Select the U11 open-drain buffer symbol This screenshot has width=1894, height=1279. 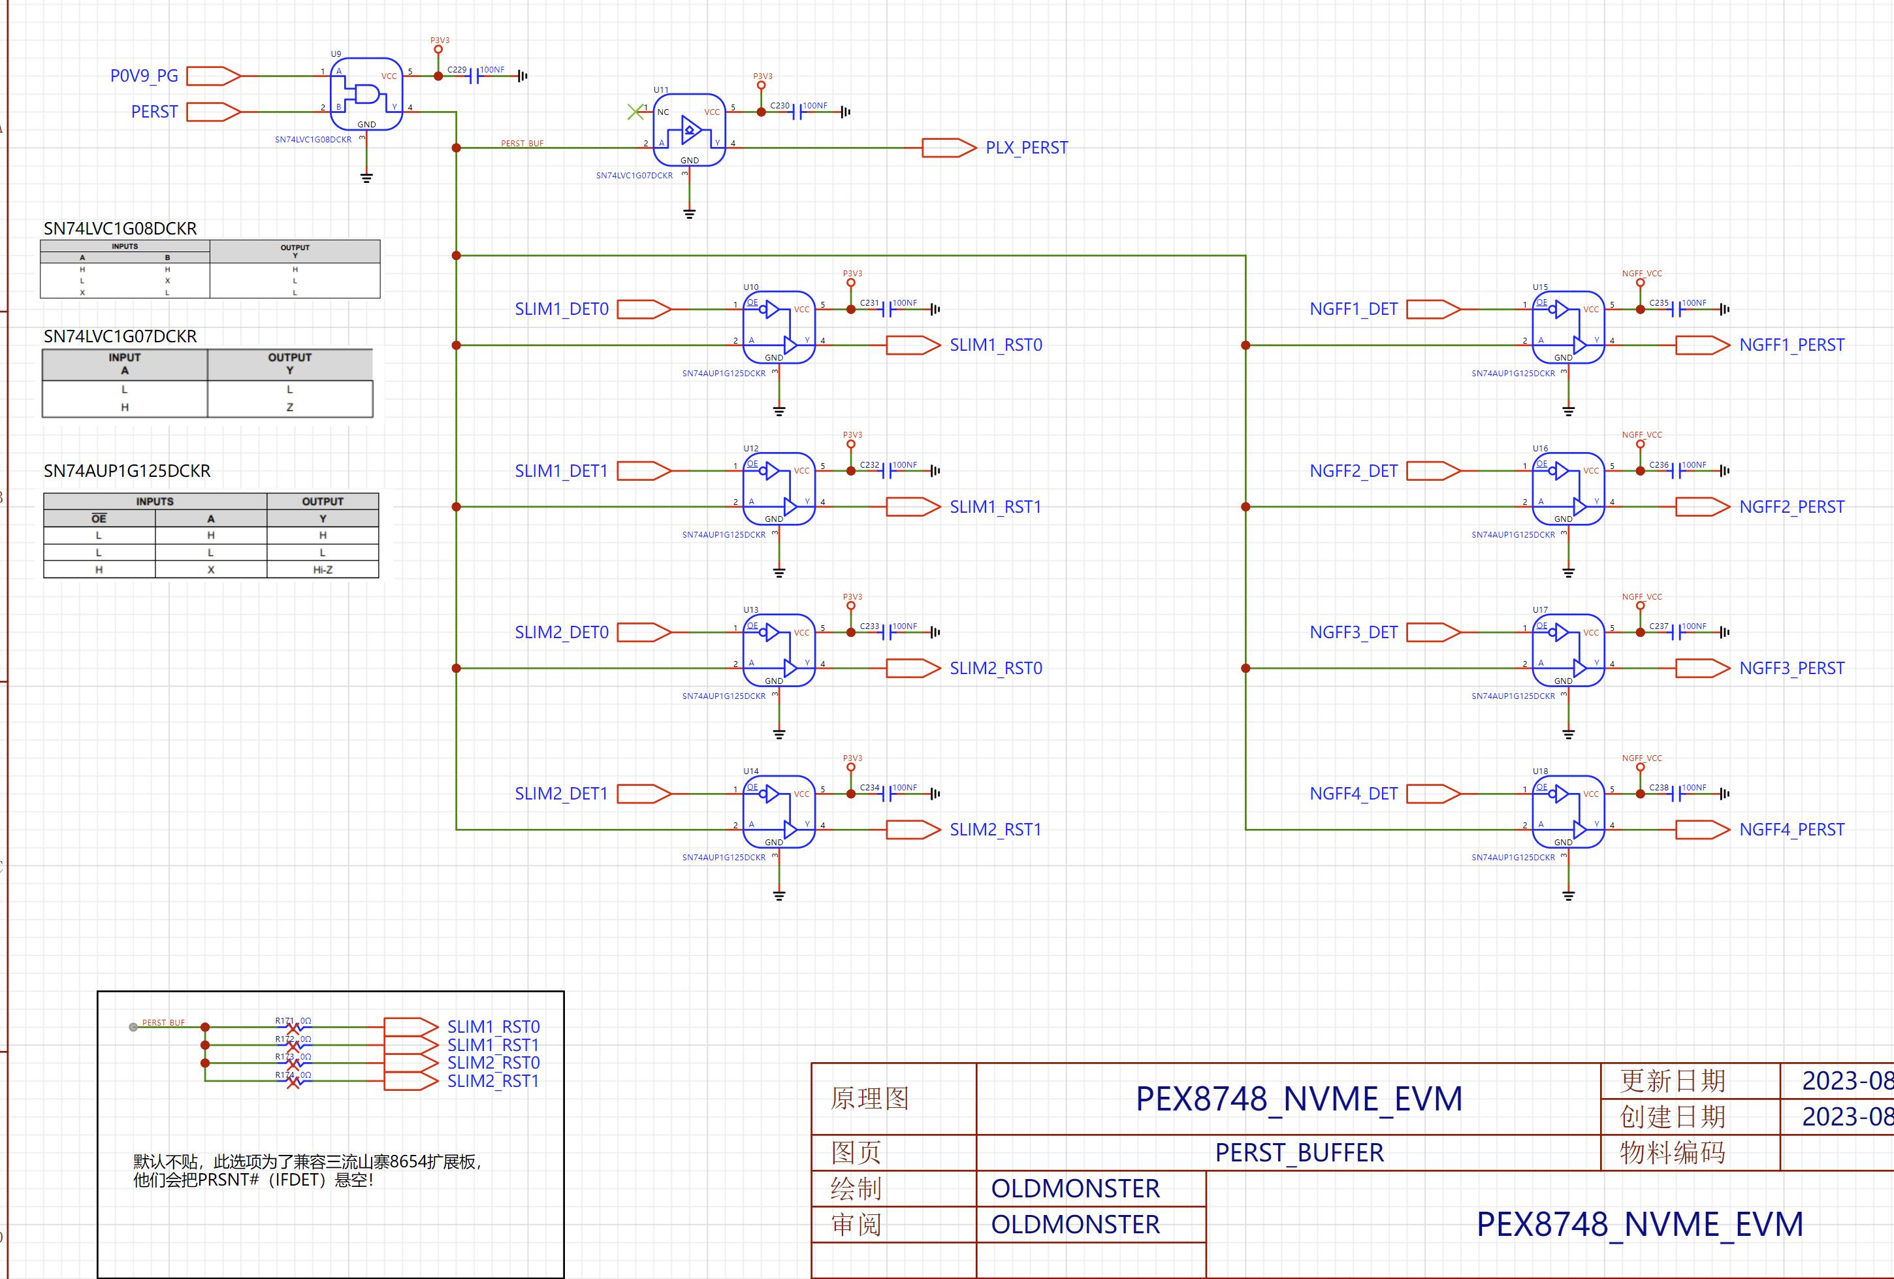click(690, 129)
